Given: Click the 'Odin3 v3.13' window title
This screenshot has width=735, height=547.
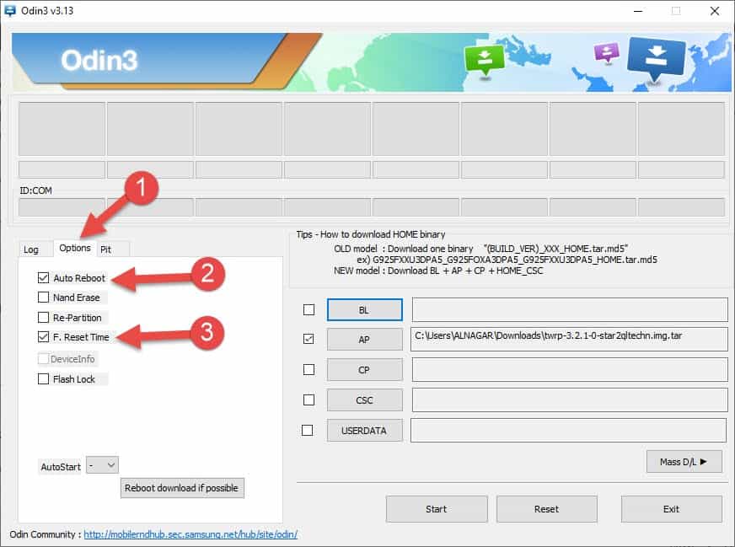Looking at the screenshot, I should pos(47,11).
